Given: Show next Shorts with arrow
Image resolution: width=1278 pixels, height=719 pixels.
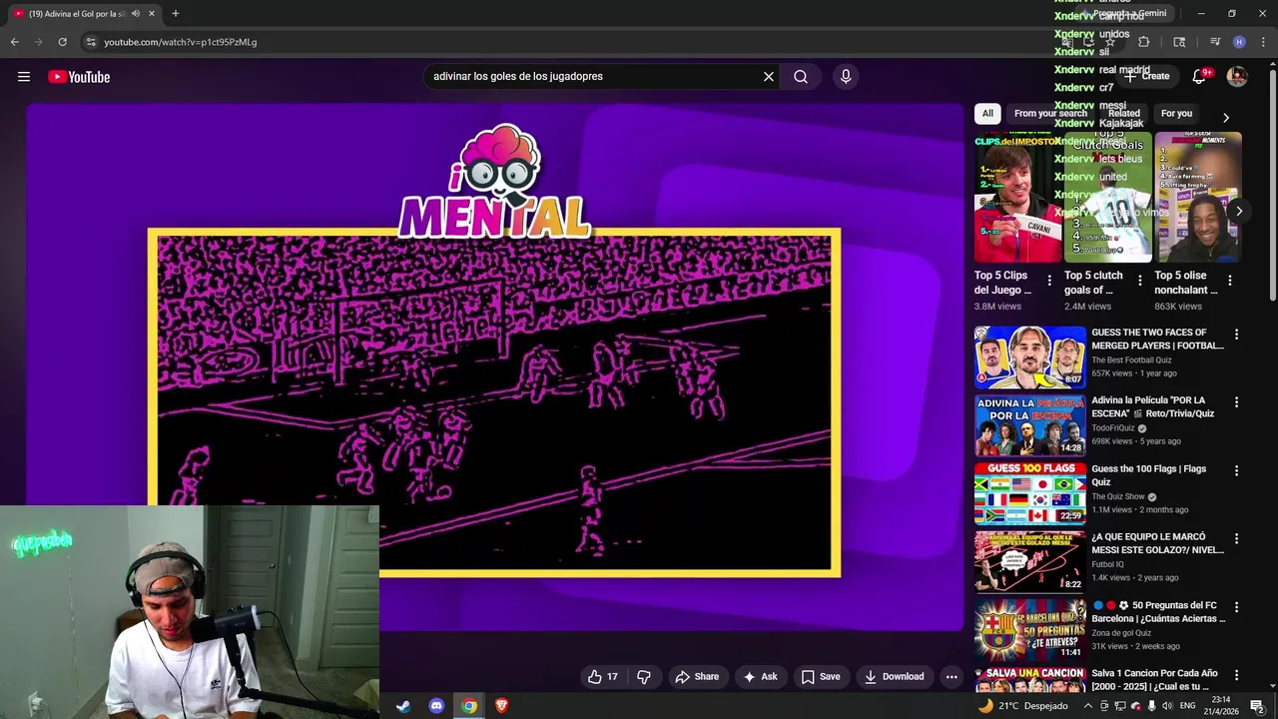Looking at the screenshot, I should (1239, 211).
